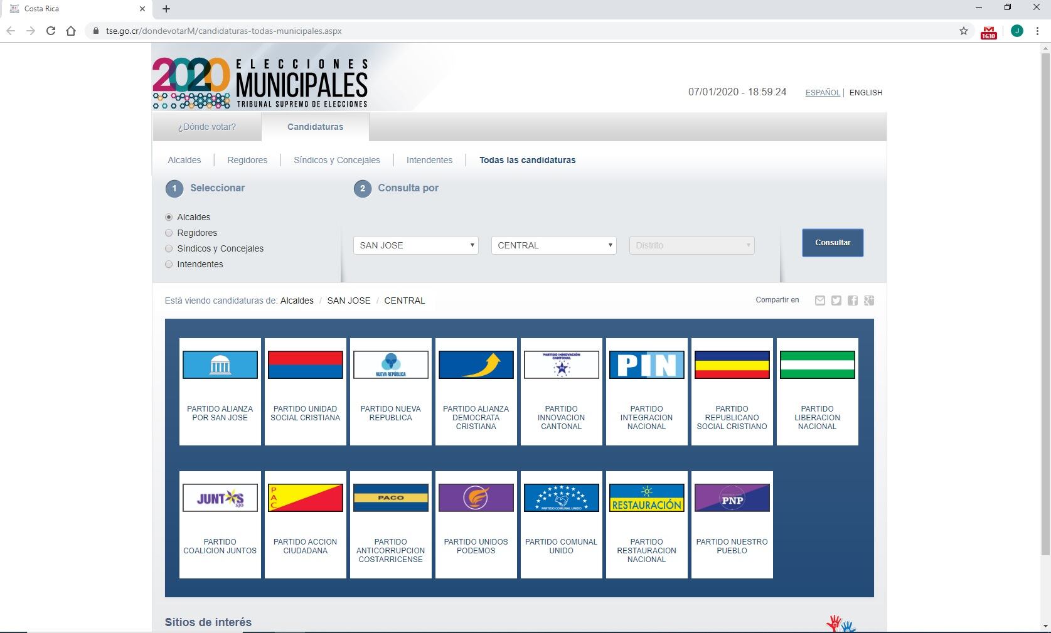Viewport: 1051px width, 633px height.
Task: Open the Distrito dropdown
Action: (691, 245)
